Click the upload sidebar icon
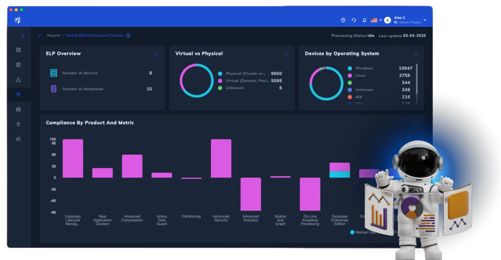501x260 pixels. [18, 79]
